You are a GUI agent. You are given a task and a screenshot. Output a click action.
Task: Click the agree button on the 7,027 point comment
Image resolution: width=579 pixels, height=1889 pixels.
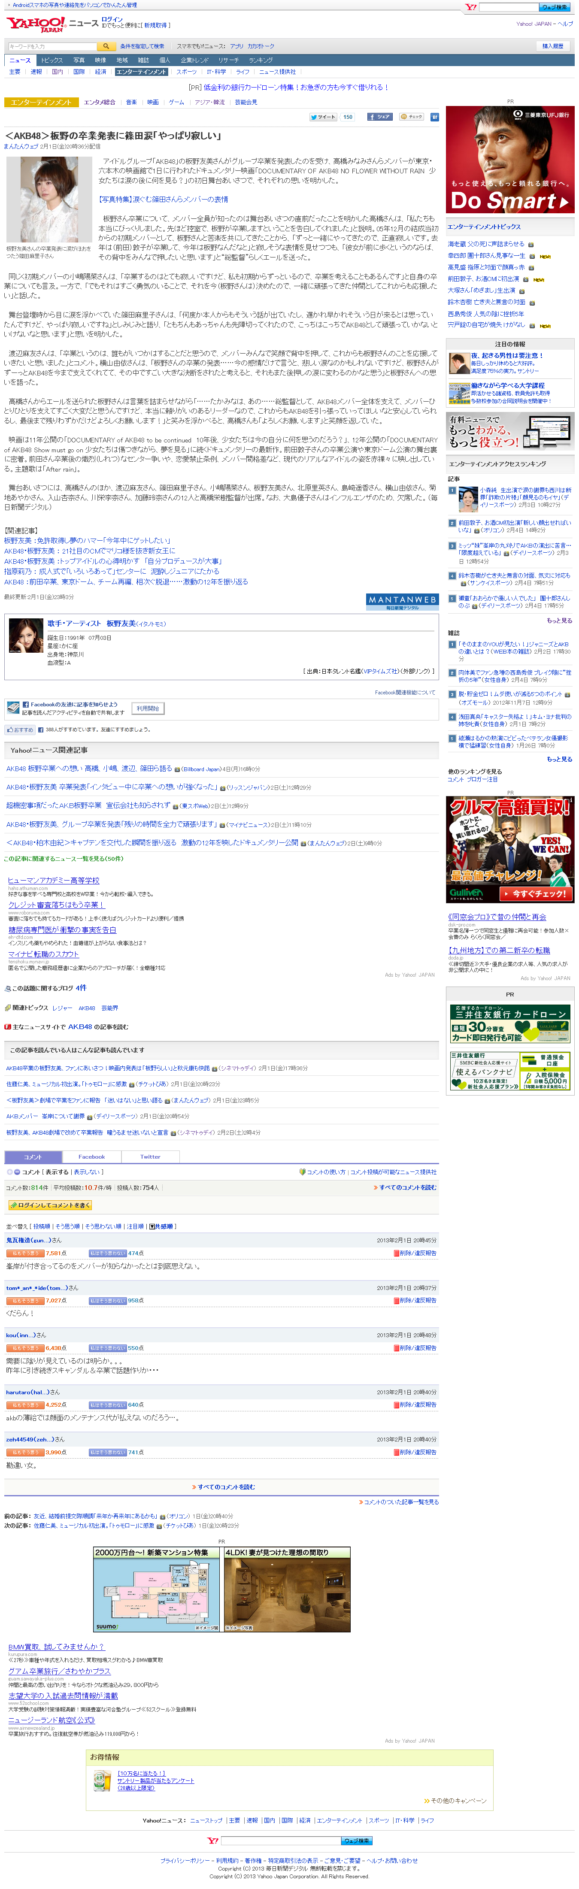(x=25, y=1300)
